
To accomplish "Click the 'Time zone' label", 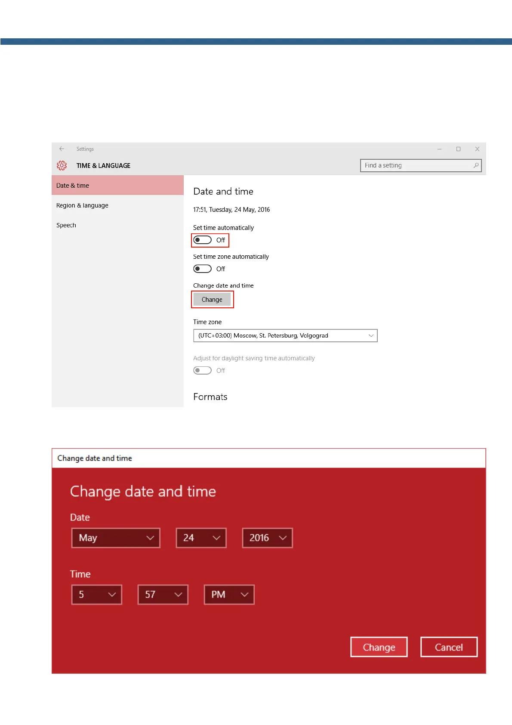I will tap(207, 322).
